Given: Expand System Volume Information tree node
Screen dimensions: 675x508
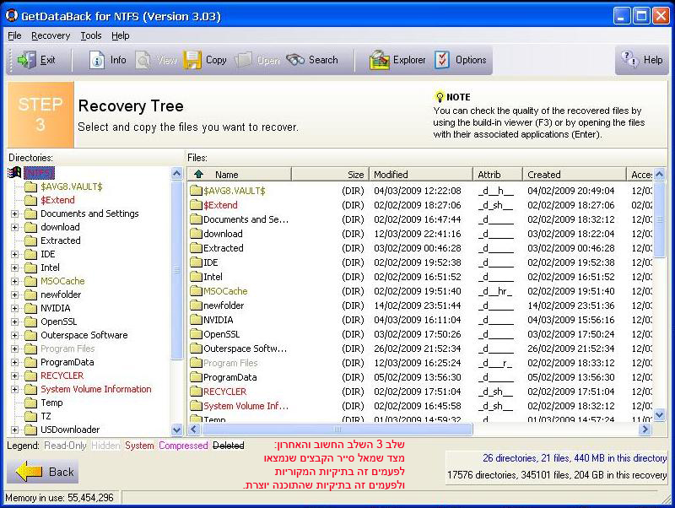Looking at the screenshot, I should click(14, 389).
